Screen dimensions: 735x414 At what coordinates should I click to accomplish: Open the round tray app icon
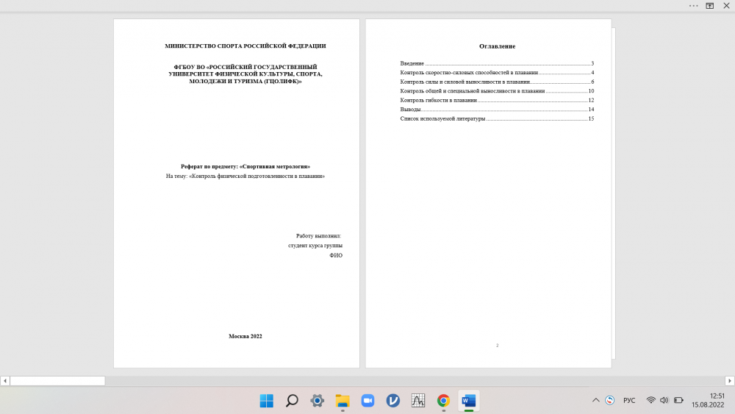pos(610,401)
